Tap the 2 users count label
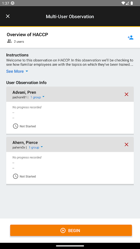This screenshot has width=140, height=249. click(19, 42)
